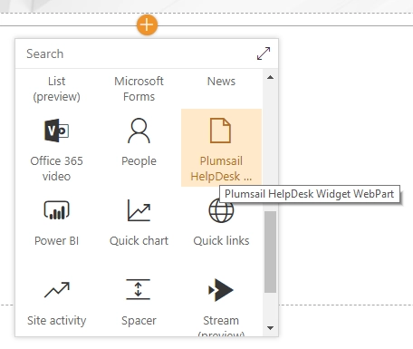The height and width of the screenshot is (349, 413).
Task: Choose the Microsoft Forms web part
Action: coord(139,89)
